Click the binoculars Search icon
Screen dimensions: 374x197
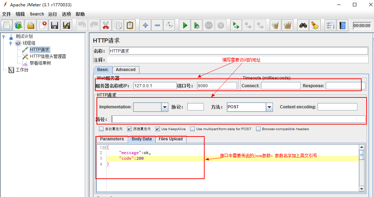[x=303, y=25]
